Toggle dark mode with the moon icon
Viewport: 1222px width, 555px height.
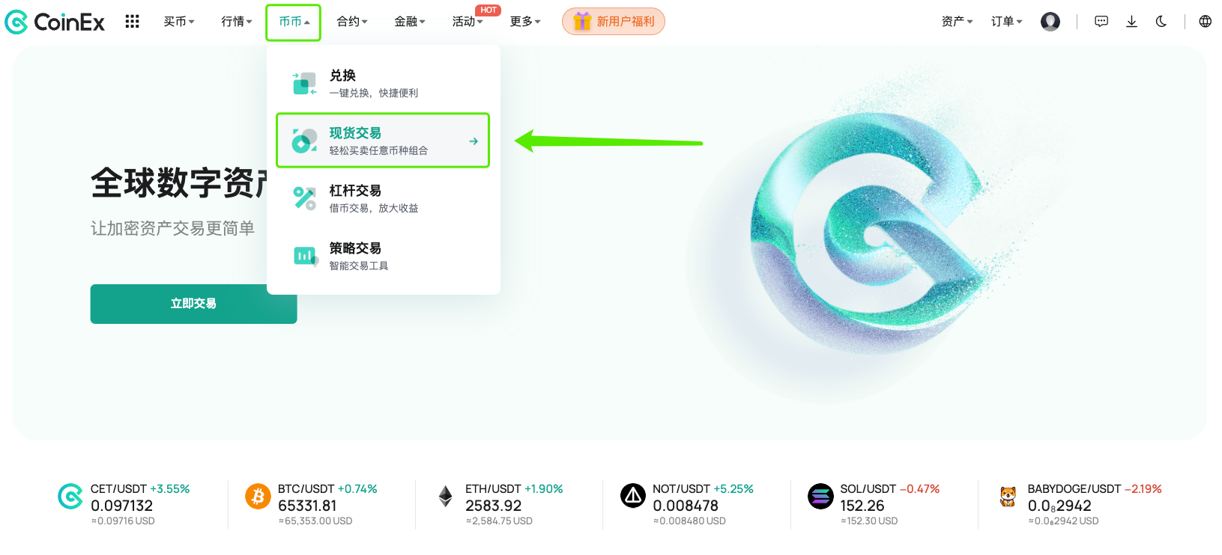(x=1161, y=22)
